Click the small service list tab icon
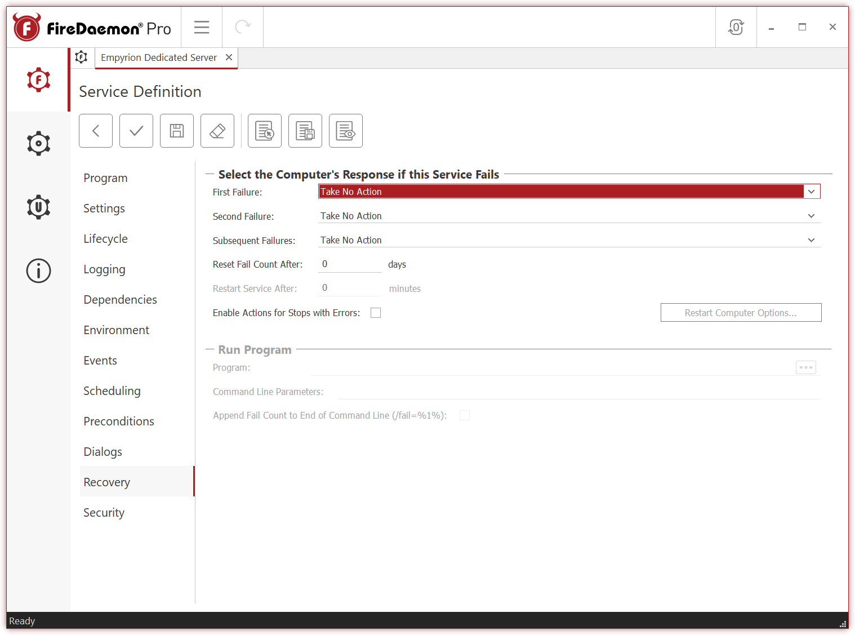Viewport: 855px width, 635px height. [82, 57]
